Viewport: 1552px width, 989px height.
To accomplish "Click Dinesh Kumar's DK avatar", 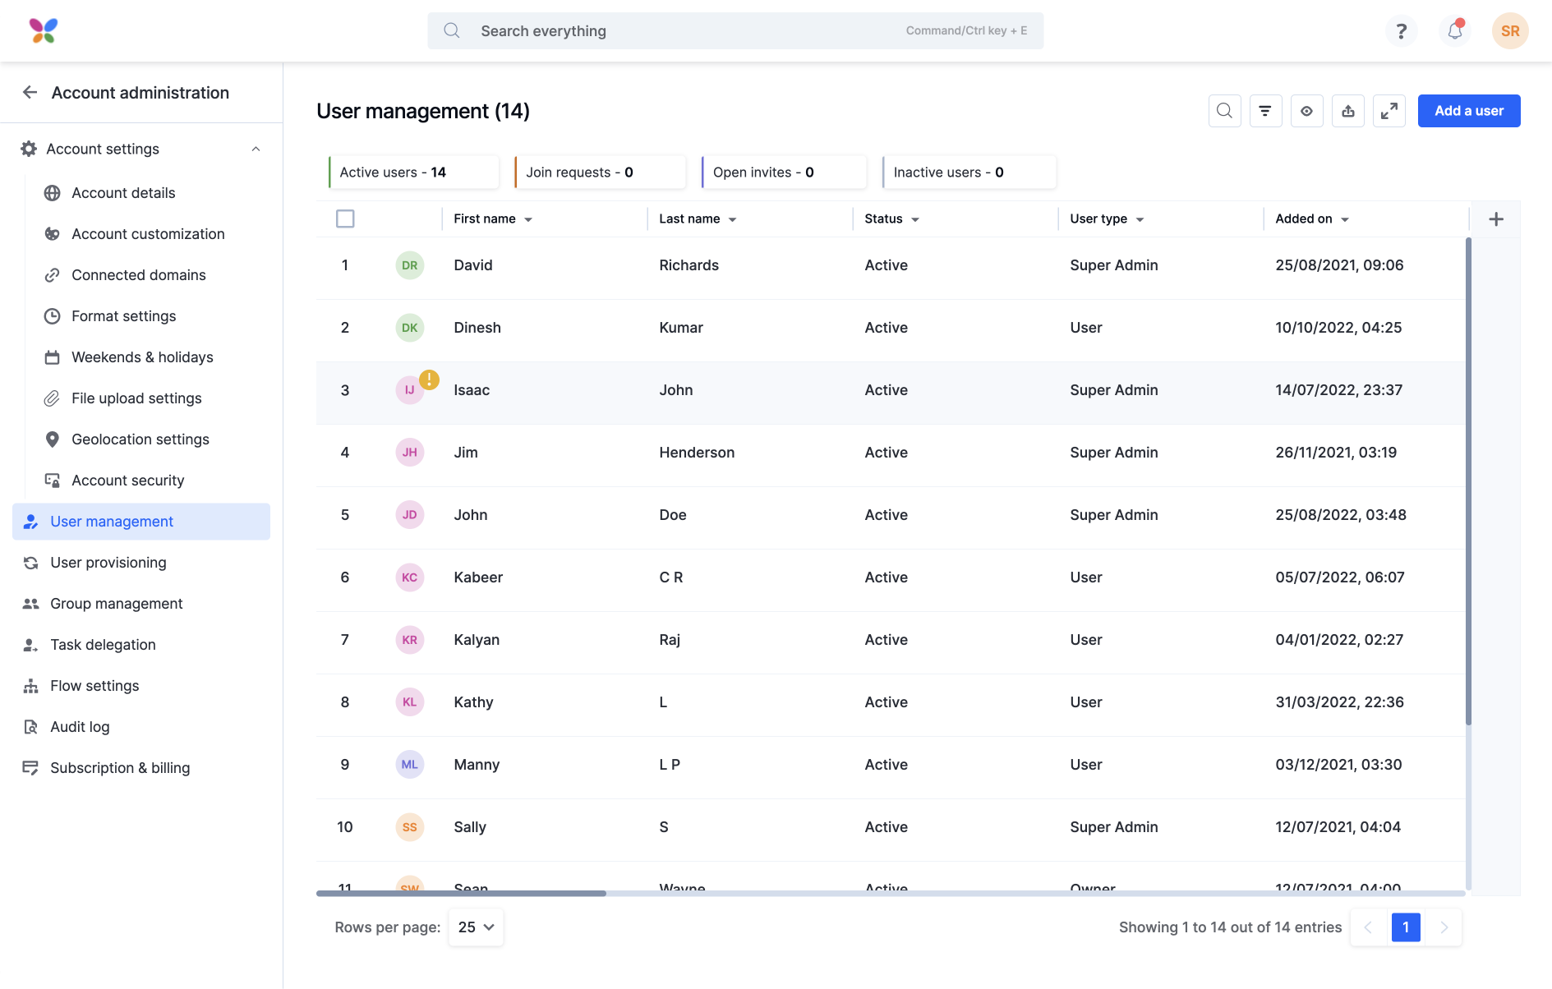I will 410,328.
